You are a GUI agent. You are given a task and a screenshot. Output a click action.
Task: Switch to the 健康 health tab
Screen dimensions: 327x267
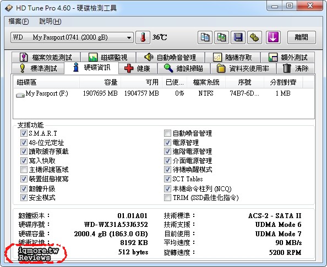click(x=138, y=68)
